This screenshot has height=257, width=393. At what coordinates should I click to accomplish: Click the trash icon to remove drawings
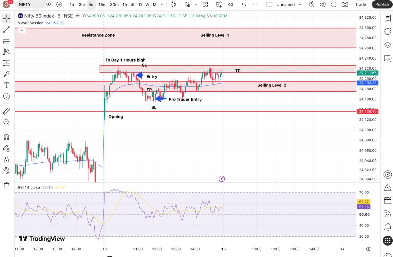7,185
